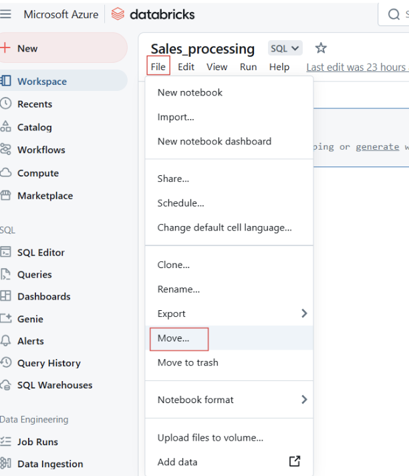Click the external link icon beside Add data
Viewport: 409px width, 476px height.
click(x=295, y=461)
